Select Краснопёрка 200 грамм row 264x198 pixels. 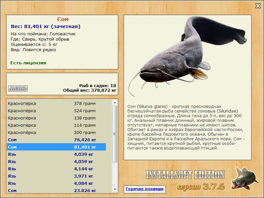tap(56, 133)
